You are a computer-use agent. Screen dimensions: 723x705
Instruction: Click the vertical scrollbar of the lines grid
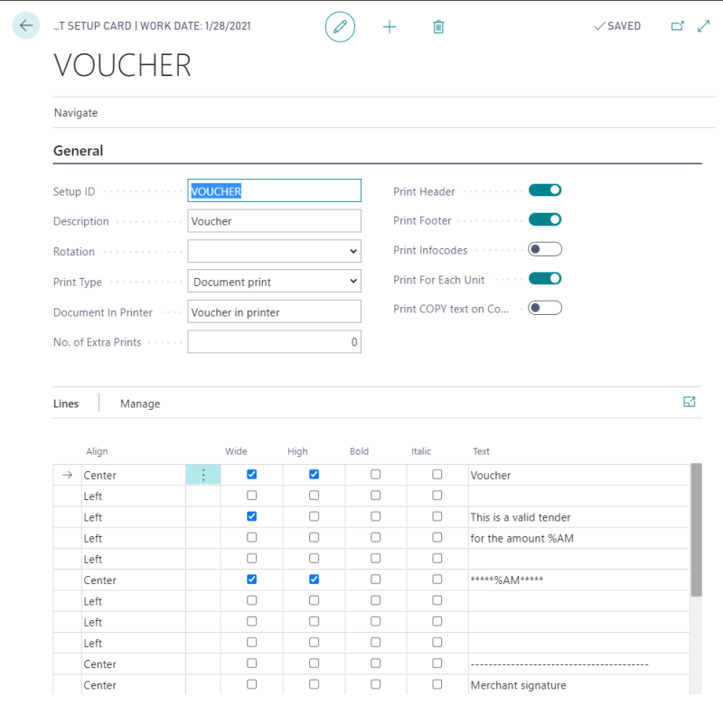click(x=696, y=530)
